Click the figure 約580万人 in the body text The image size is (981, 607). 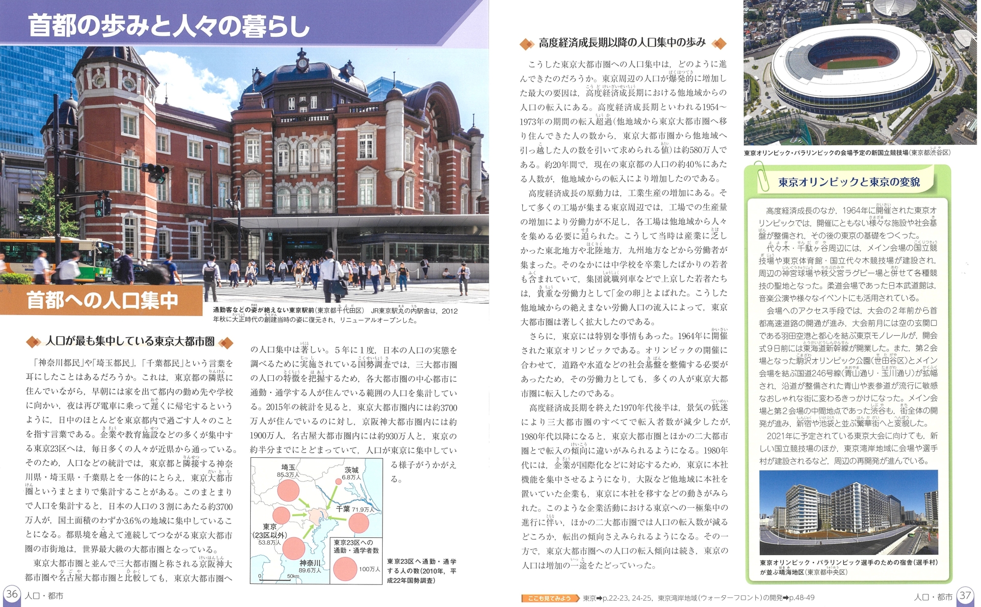pos(696,150)
